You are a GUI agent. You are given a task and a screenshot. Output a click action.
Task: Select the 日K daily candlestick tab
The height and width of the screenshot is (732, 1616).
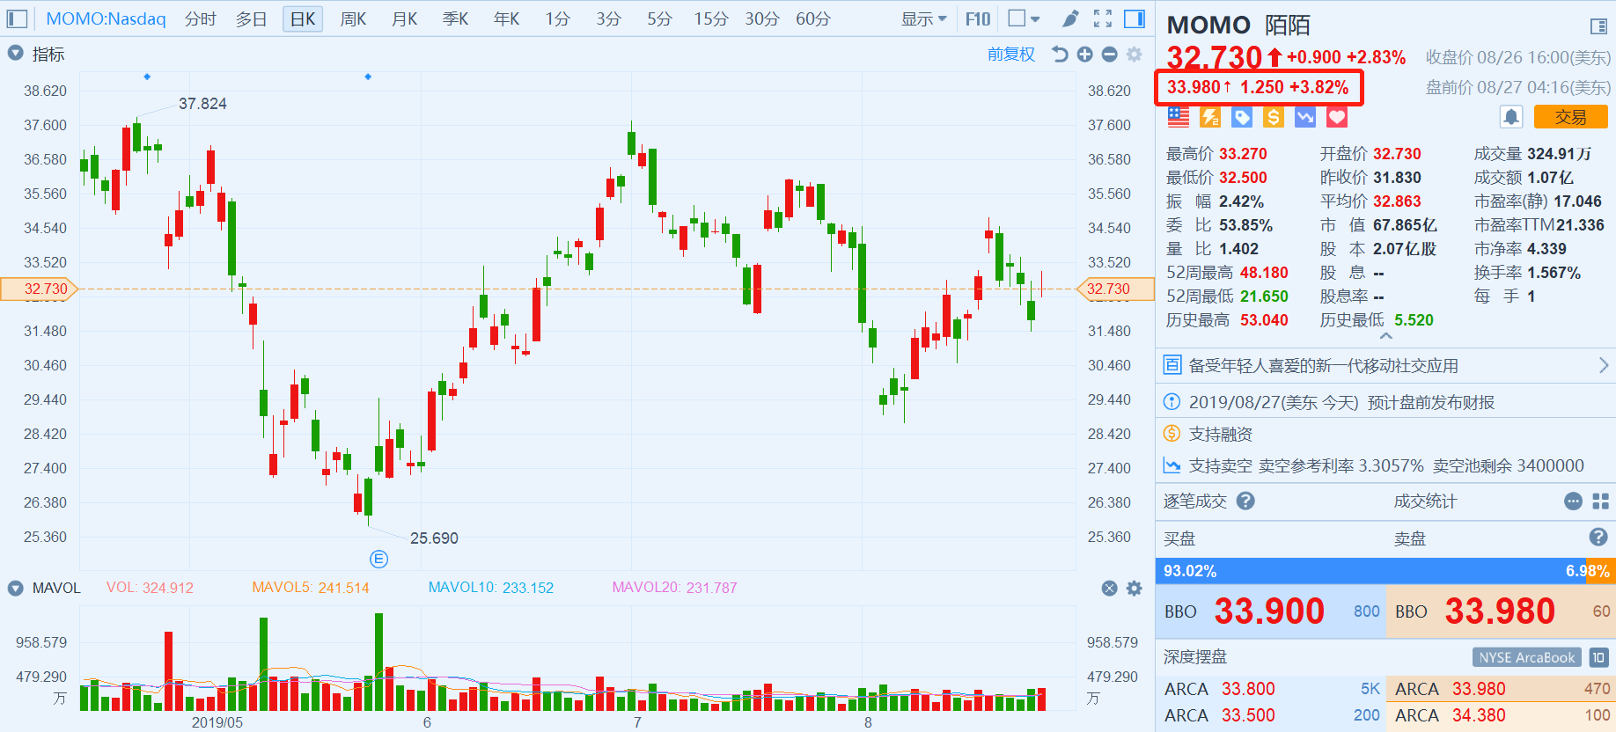pyautogui.click(x=303, y=18)
